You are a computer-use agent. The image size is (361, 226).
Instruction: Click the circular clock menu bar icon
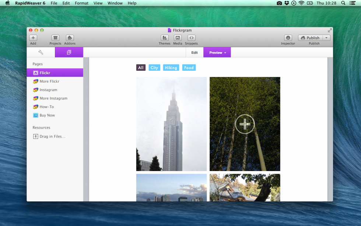[x=294, y=3]
